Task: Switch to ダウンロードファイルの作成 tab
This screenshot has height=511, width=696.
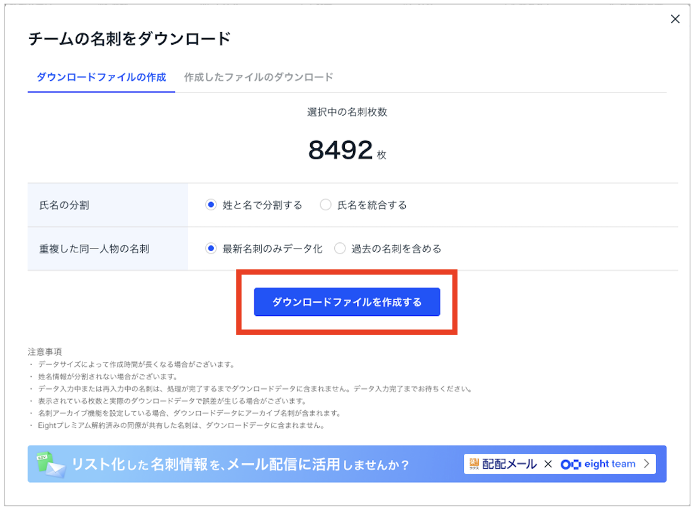Action: pos(101,77)
